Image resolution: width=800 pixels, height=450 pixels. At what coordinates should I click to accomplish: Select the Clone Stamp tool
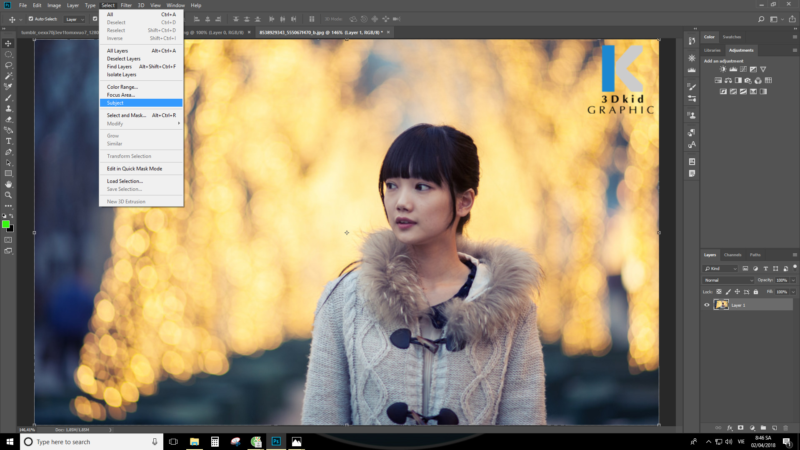click(x=8, y=109)
